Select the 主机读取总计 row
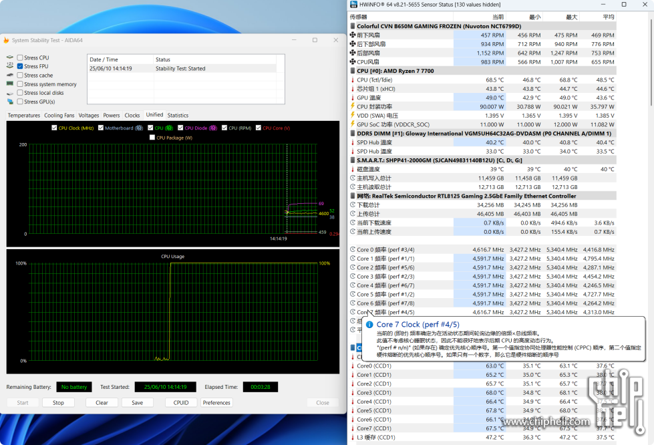654x445 pixels. pos(482,187)
